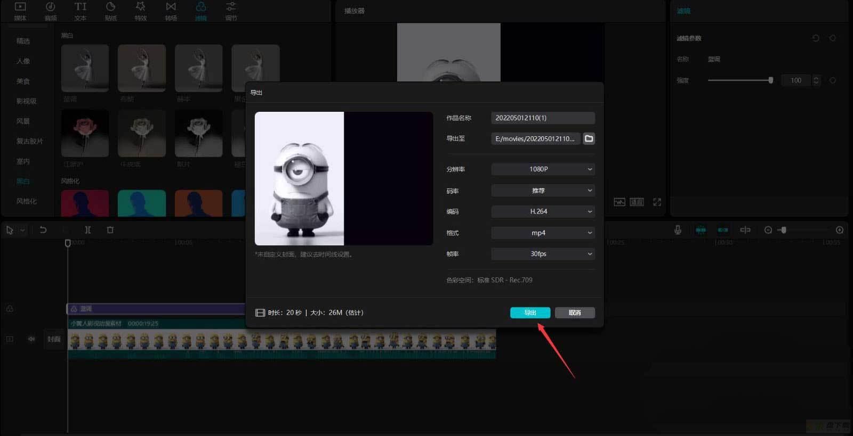This screenshot has width=853, height=436.
Task: Click the preview-axis icon left of the zoom-out button
Action: tap(745, 230)
